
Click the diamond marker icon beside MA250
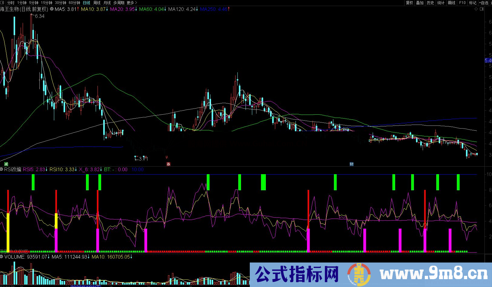point(476,9)
